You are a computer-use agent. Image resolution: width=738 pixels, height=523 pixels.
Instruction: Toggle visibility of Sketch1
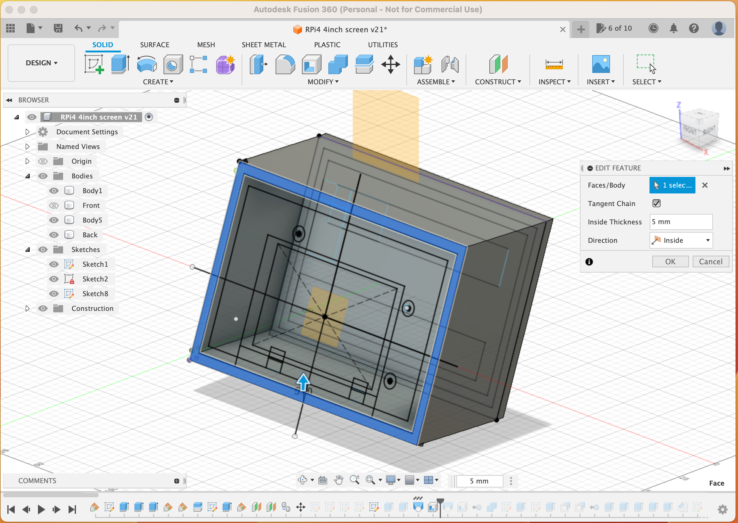coord(54,264)
